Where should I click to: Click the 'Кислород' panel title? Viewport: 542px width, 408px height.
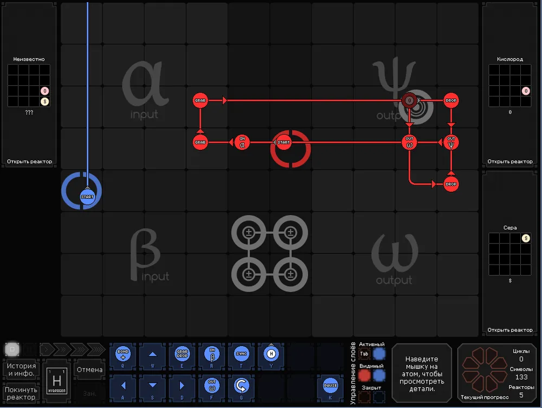510,59
